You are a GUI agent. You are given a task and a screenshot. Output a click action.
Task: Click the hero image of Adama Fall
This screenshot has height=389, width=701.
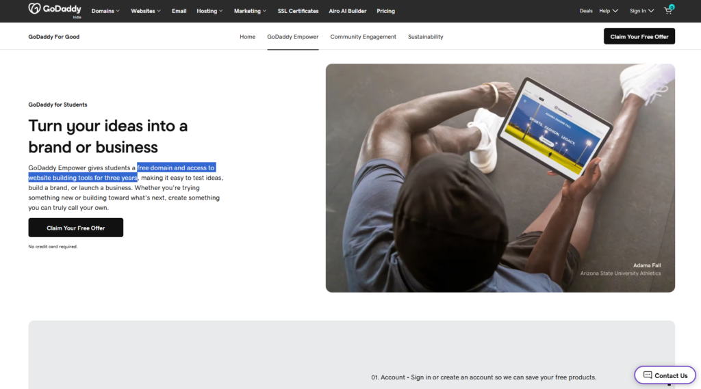tap(500, 178)
